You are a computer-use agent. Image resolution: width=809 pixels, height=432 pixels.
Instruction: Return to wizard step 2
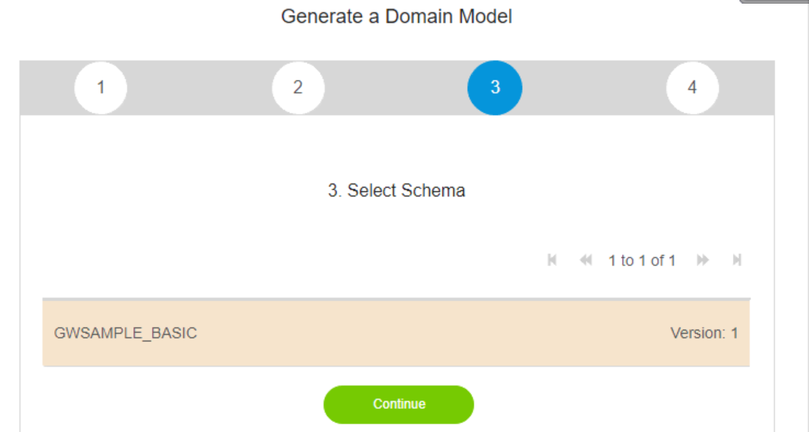coord(298,87)
